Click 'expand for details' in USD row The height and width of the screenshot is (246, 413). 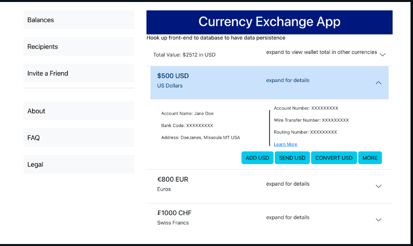tap(288, 80)
